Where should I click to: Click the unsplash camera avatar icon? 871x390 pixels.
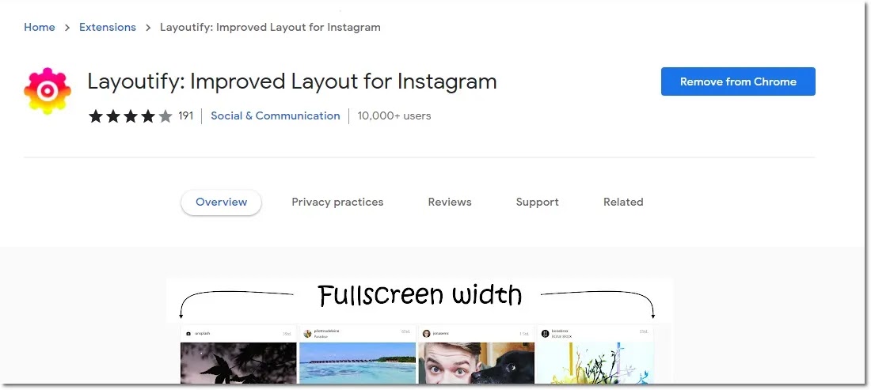pos(188,333)
